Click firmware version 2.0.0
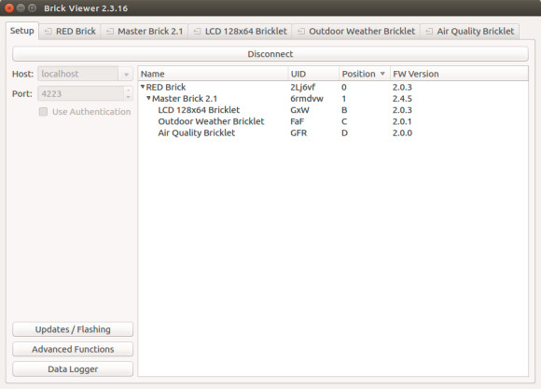Screen dimensions: 541x389 click(x=402, y=132)
